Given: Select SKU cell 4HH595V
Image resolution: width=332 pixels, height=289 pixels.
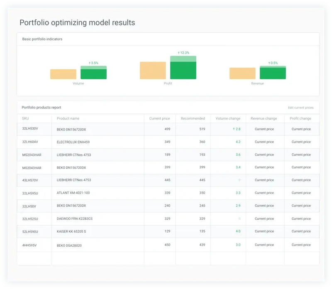Looking at the screenshot, I should tap(29, 245).
